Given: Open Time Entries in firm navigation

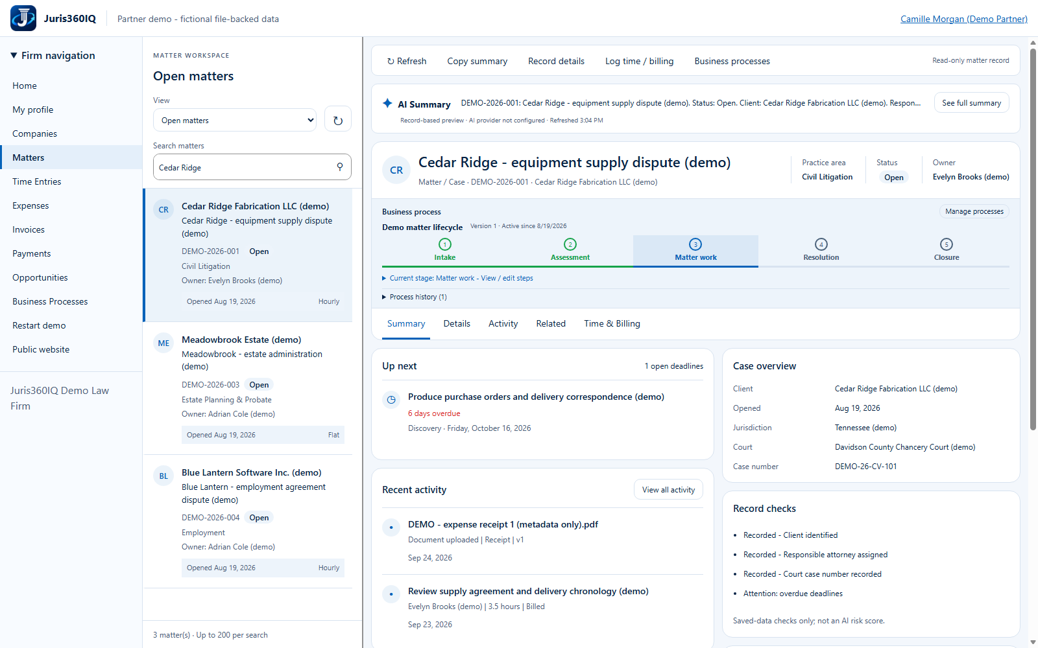Looking at the screenshot, I should pyautogui.click(x=71, y=181).
